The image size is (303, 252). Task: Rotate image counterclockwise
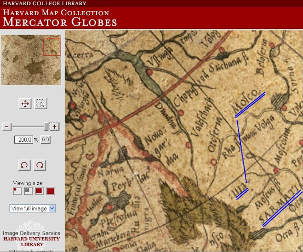point(24,165)
